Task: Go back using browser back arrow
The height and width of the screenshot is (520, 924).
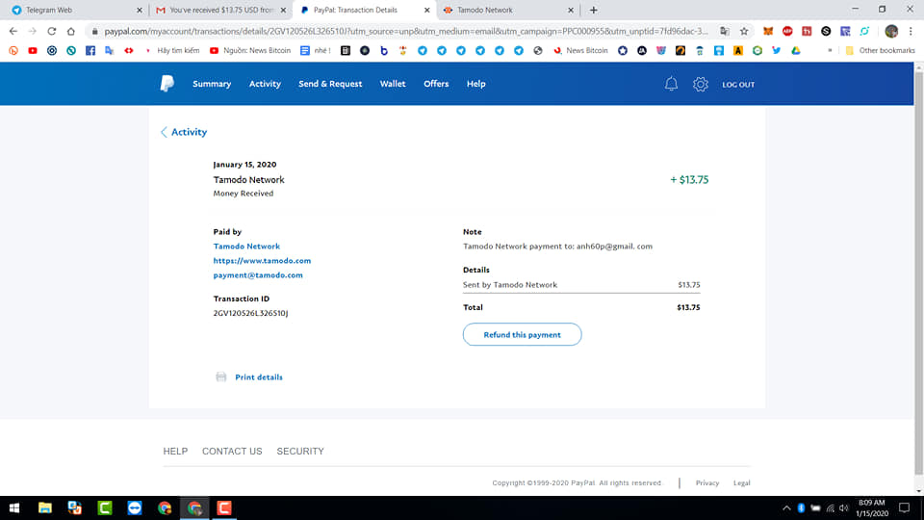Action: coord(13,31)
